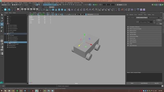
Task: Select car_body in Outliner
Action: coord(12,32)
